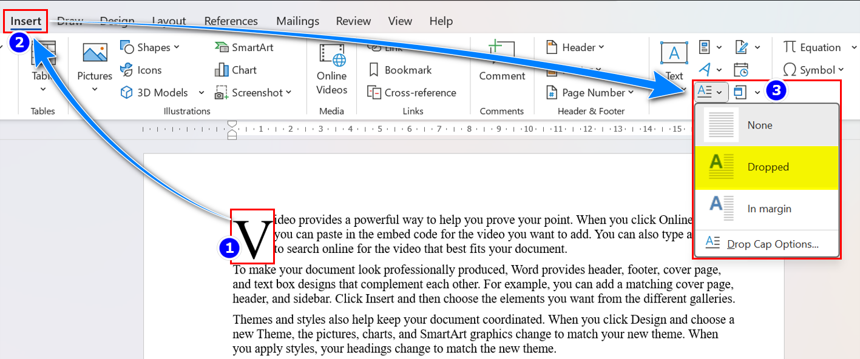Image resolution: width=860 pixels, height=359 pixels.
Task: Open Drop Cap Options dialog
Action: [x=767, y=244]
